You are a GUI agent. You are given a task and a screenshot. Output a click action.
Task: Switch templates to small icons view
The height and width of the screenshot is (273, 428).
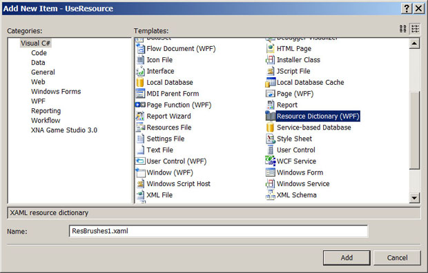[415, 29]
